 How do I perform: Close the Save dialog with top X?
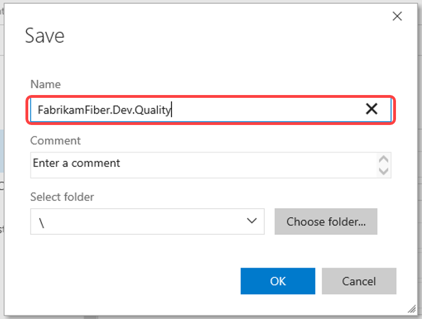397,16
